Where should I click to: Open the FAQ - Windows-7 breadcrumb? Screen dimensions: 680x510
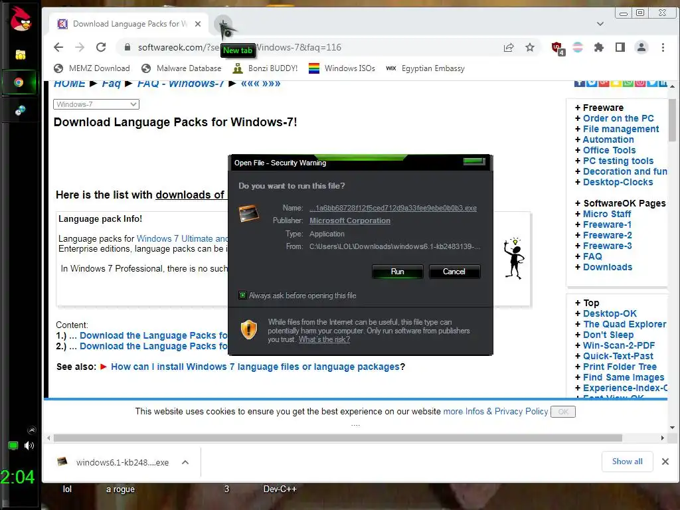click(181, 84)
